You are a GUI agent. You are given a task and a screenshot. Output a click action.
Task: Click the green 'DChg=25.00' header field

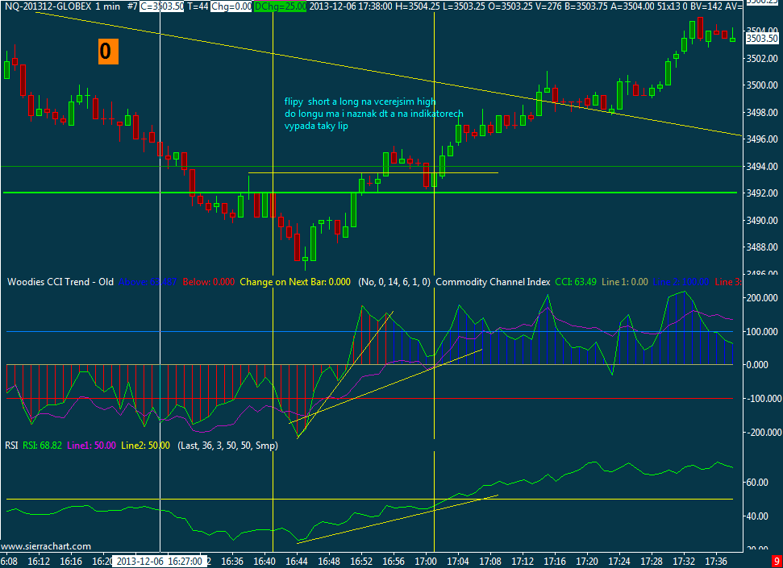click(x=280, y=6)
